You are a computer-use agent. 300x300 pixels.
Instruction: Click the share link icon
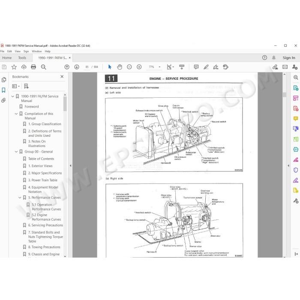[275, 67]
